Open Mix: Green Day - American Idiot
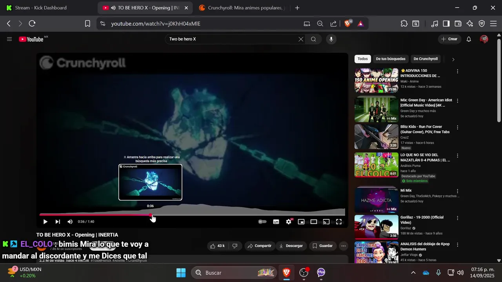 pyautogui.click(x=426, y=103)
